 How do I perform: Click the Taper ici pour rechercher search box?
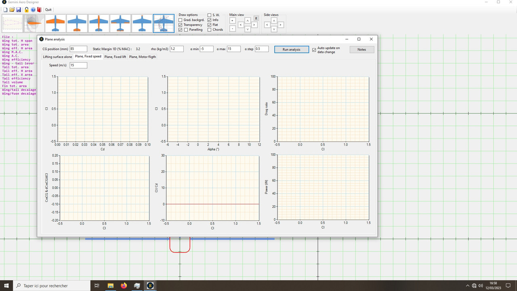tap(52, 285)
